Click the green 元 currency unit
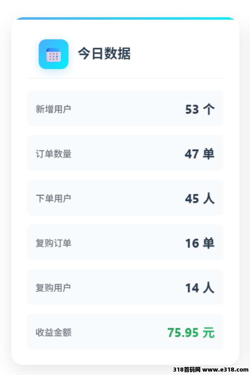The height and width of the screenshot is (375, 250). (x=208, y=332)
